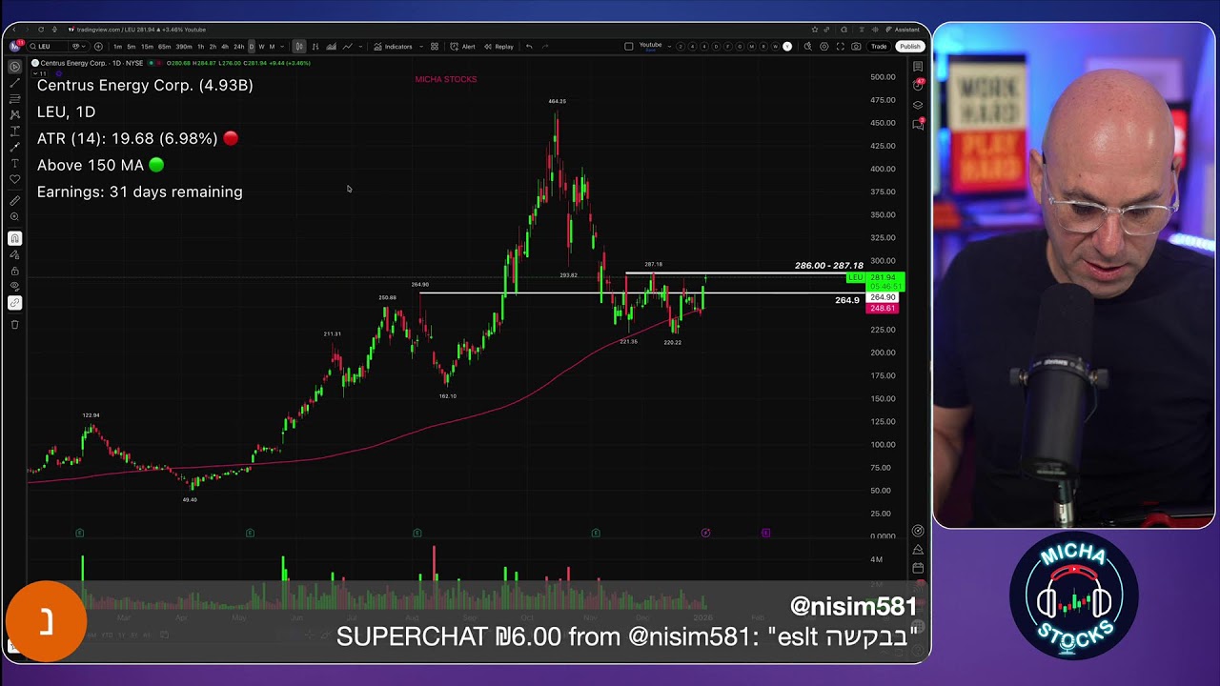Start bar Replay mode
Screen dimensions: 1220x686
[x=499, y=46]
